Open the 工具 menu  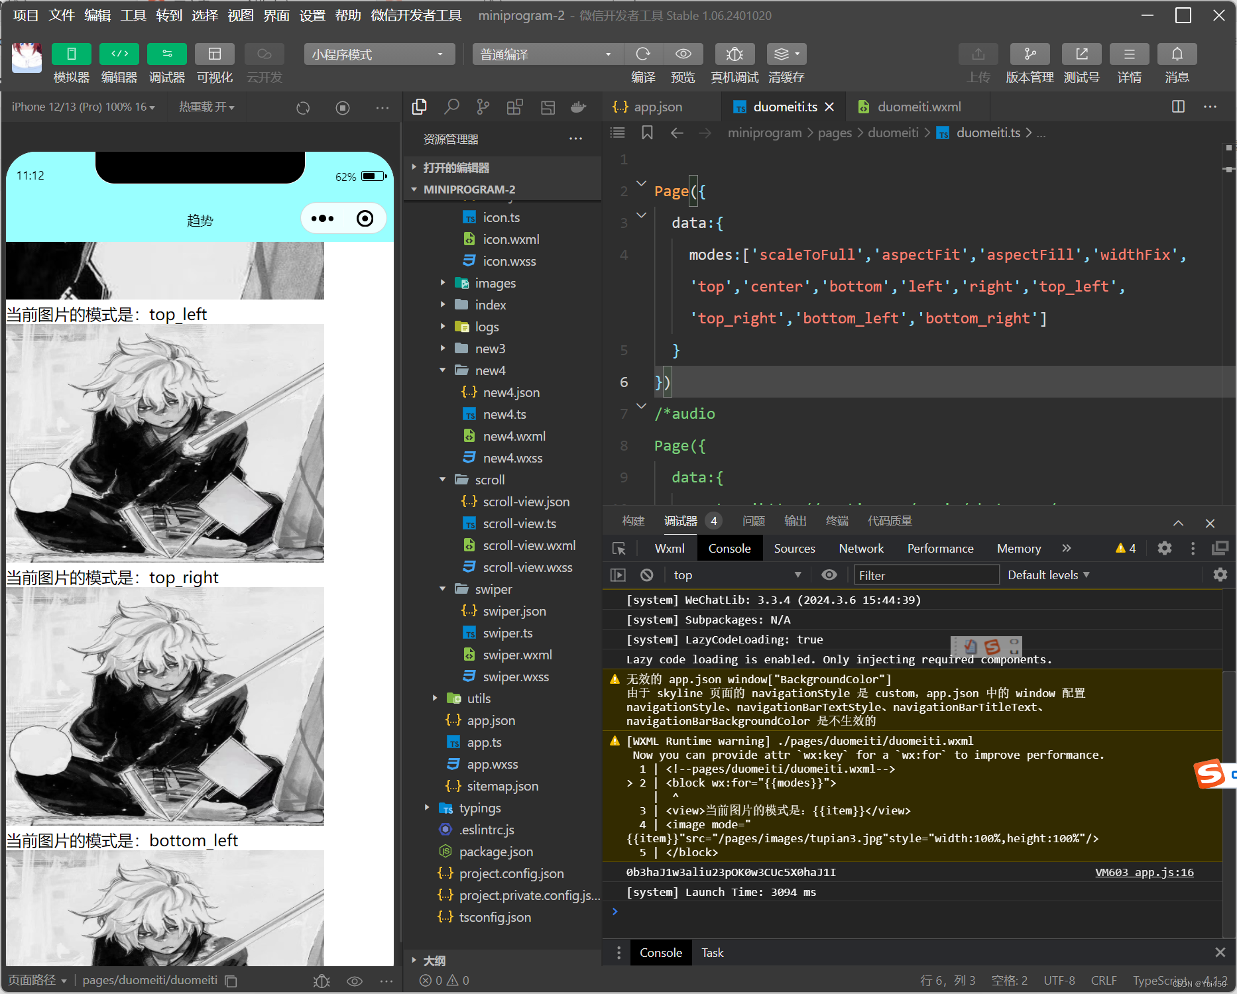(x=133, y=15)
